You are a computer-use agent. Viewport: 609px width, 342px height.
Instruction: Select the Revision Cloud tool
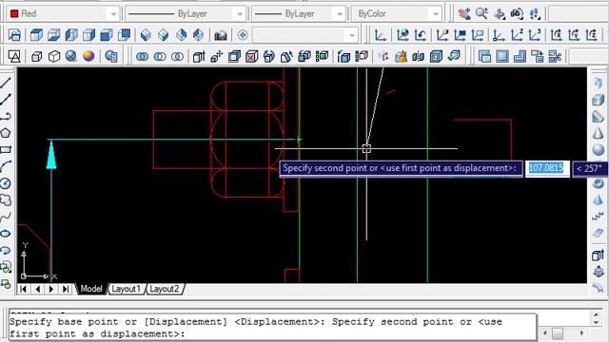pos(6,200)
